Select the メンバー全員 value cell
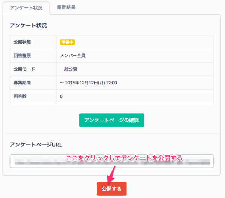Image resolution: width=225 pixels, height=198 pixels. [73, 56]
